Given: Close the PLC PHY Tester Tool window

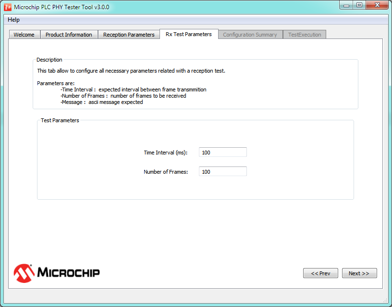Looking at the screenshot, I should [377, 5].
